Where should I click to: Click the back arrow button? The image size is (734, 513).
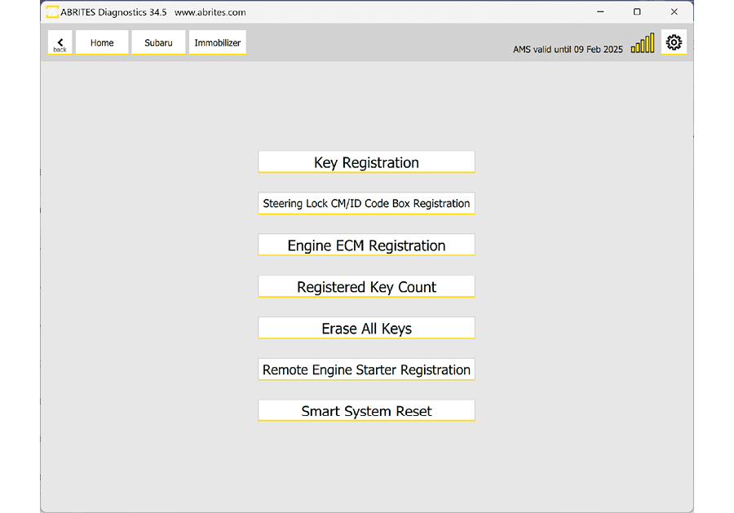pyautogui.click(x=60, y=43)
